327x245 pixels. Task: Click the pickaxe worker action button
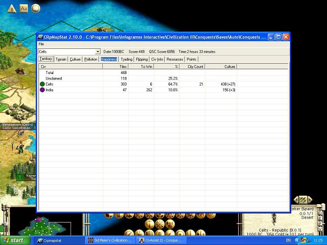(149, 225)
